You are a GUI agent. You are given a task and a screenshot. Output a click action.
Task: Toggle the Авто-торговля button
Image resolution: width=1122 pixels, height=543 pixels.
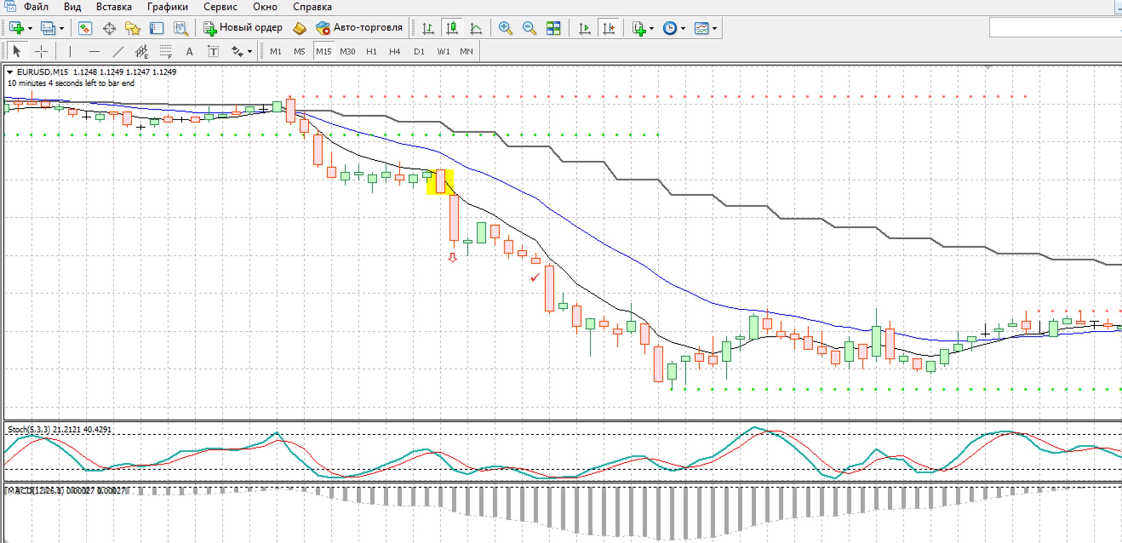point(359,28)
